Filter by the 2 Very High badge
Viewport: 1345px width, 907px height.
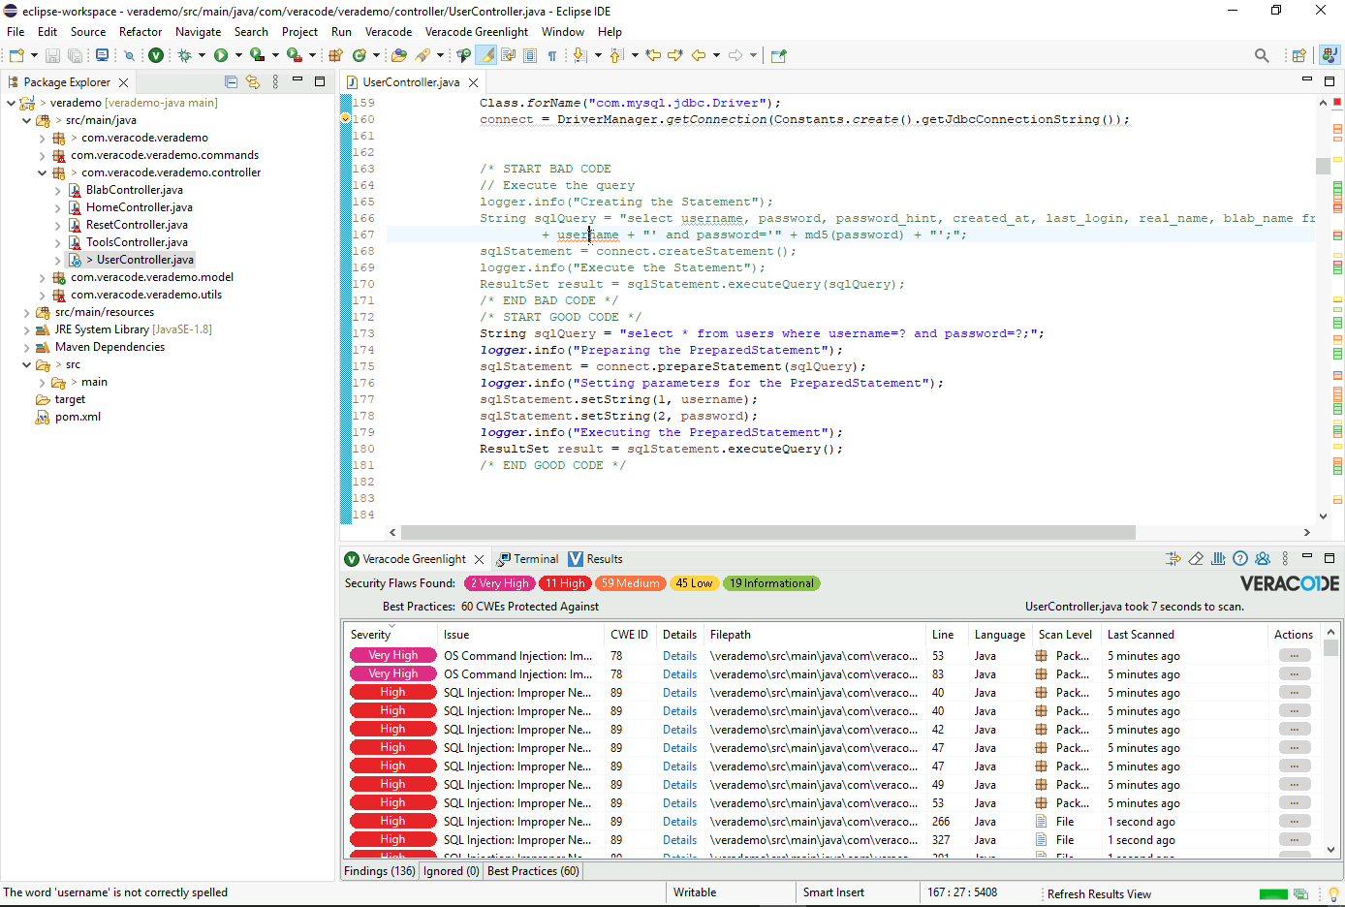pos(500,583)
